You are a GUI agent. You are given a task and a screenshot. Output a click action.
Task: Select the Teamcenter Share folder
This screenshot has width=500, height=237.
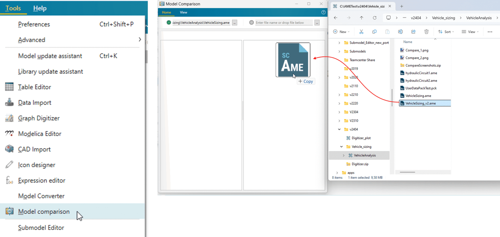362,60
